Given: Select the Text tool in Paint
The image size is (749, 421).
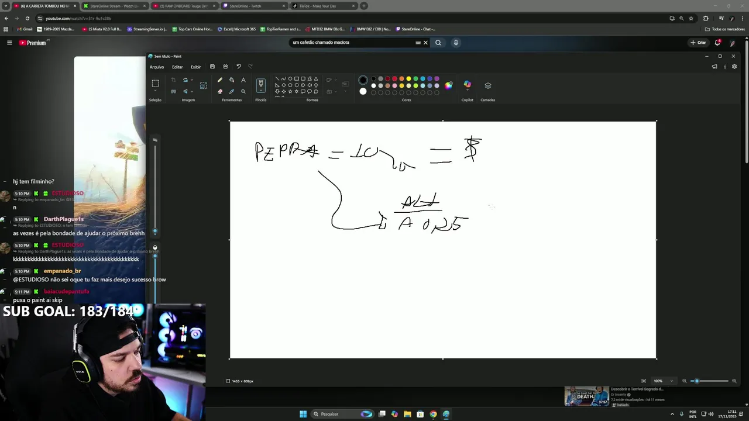Looking at the screenshot, I should [243, 80].
